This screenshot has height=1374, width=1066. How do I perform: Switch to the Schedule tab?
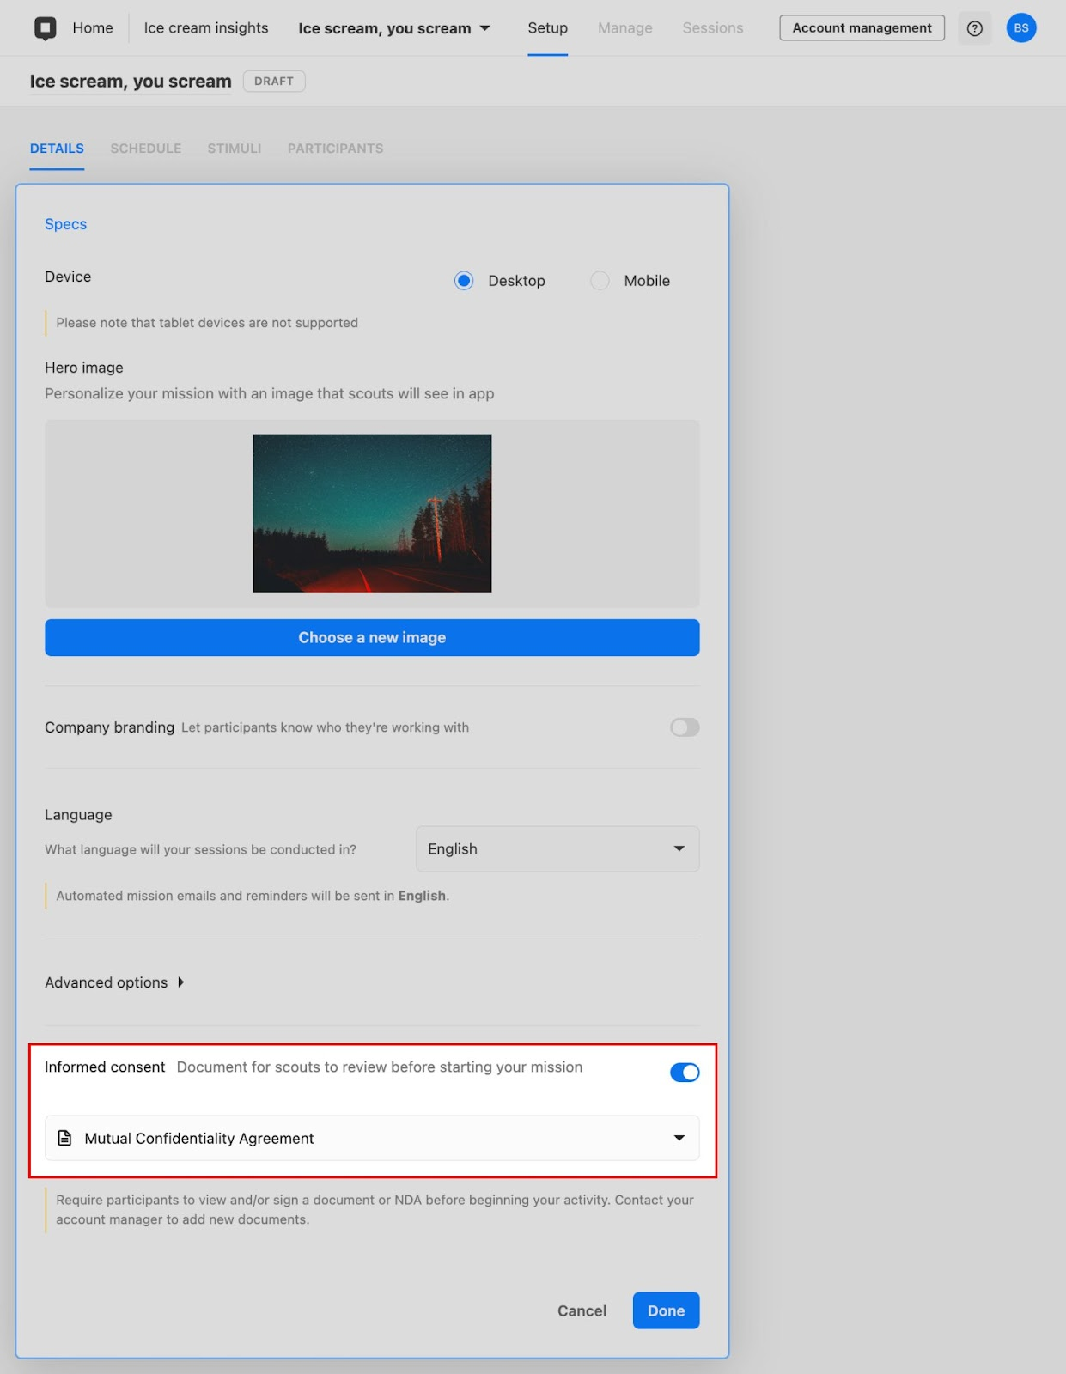pyautogui.click(x=145, y=149)
